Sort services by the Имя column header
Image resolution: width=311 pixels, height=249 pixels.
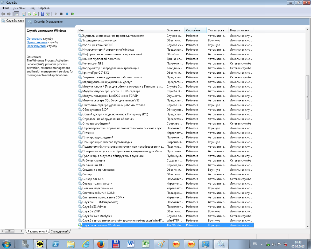coord(121,30)
